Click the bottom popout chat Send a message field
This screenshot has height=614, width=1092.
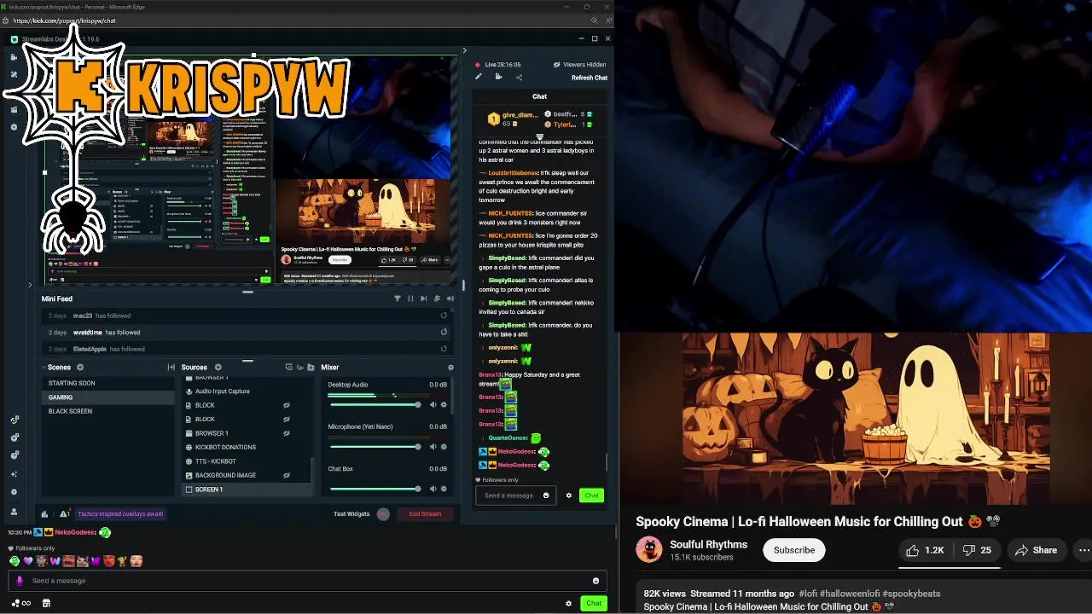point(307,581)
